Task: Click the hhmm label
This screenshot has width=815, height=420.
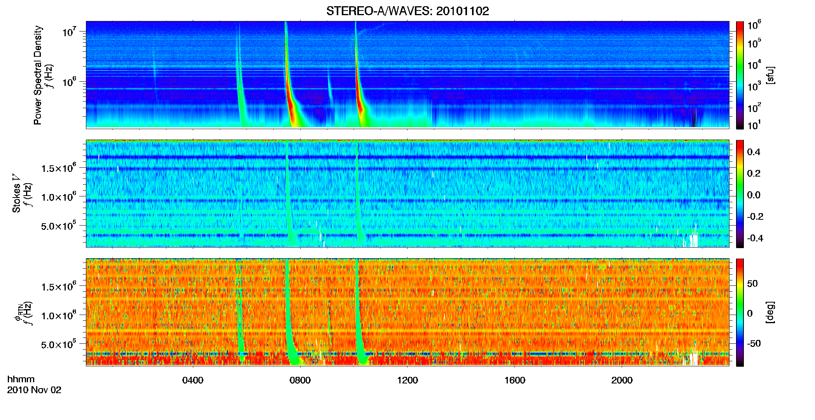Action: coord(21,379)
